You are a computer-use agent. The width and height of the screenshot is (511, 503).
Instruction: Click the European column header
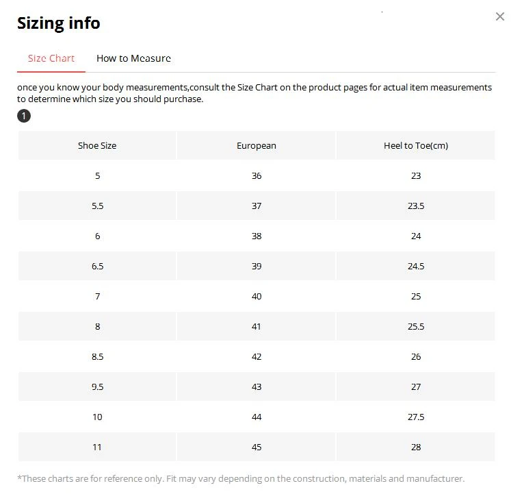point(257,145)
